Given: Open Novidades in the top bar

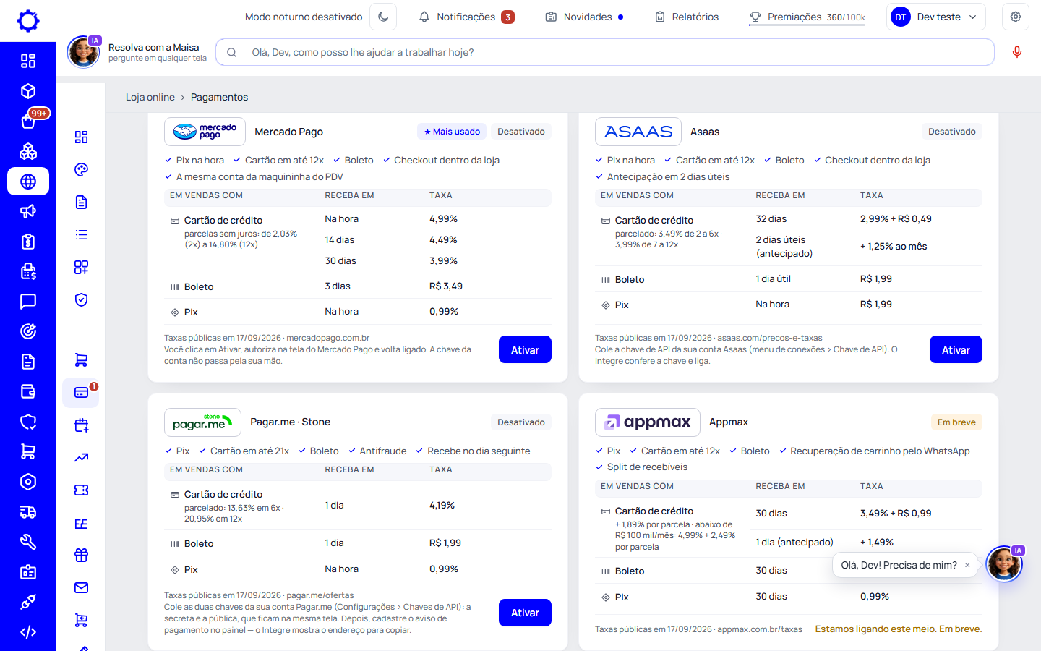Looking at the screenshot, I should click(x=584, y=17).
